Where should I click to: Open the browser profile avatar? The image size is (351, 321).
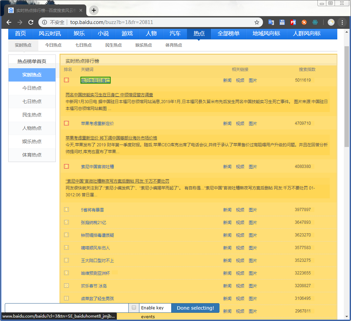tap(331, 22)
